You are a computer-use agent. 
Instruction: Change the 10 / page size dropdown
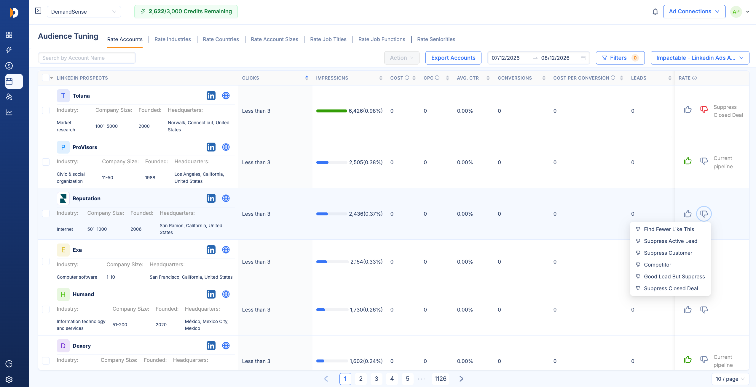tap(730, 379)
